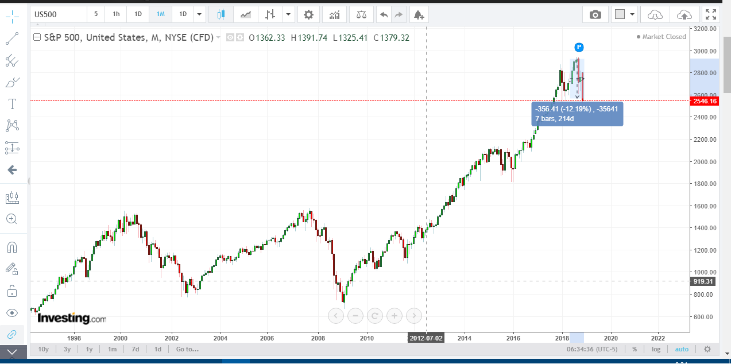The height and width of the screenshot is (364, 731).
Task: Click the US500 symbol input field
Action: 58,14
